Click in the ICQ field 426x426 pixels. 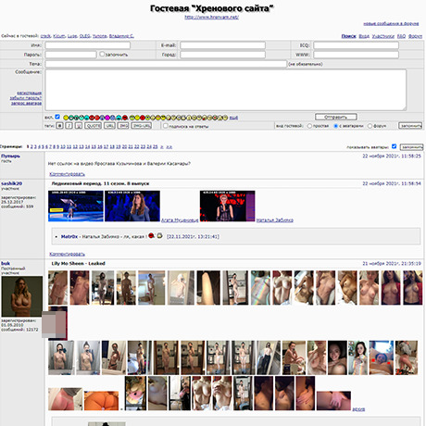coord(356,45)
